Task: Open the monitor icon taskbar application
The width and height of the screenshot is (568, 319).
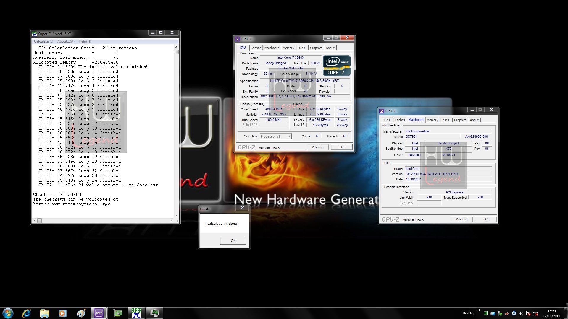Action: [155, 313]
